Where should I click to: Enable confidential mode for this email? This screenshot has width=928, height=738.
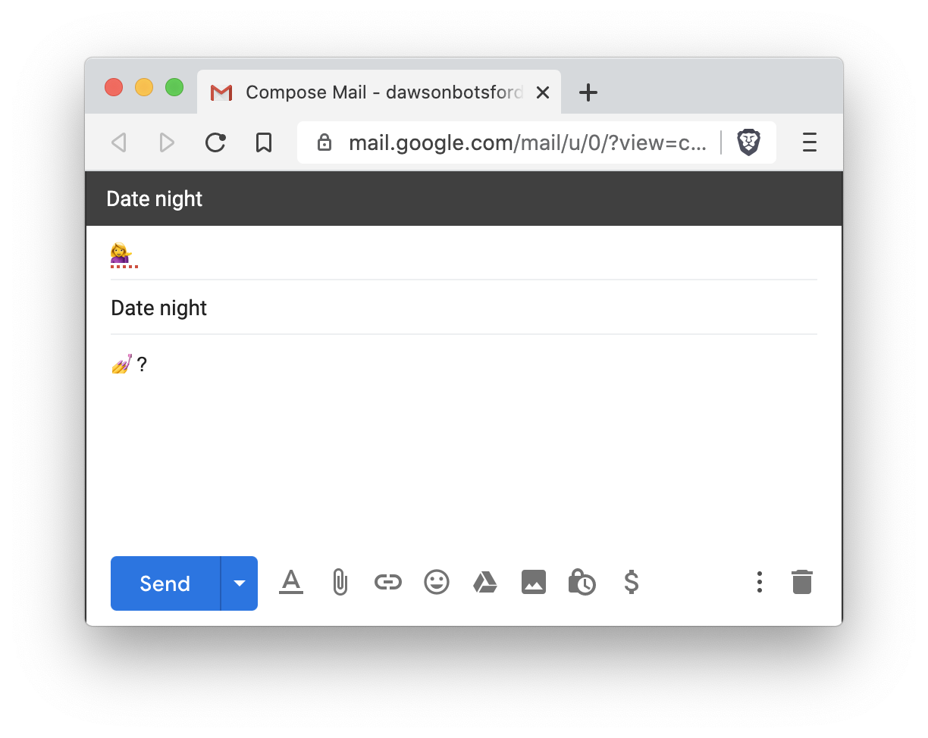[x=582, y=583]
